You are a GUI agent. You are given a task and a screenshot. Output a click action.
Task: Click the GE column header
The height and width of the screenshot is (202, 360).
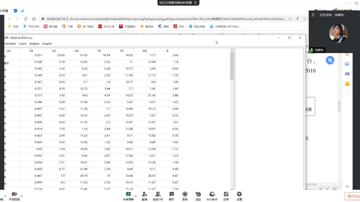(54, 51)
